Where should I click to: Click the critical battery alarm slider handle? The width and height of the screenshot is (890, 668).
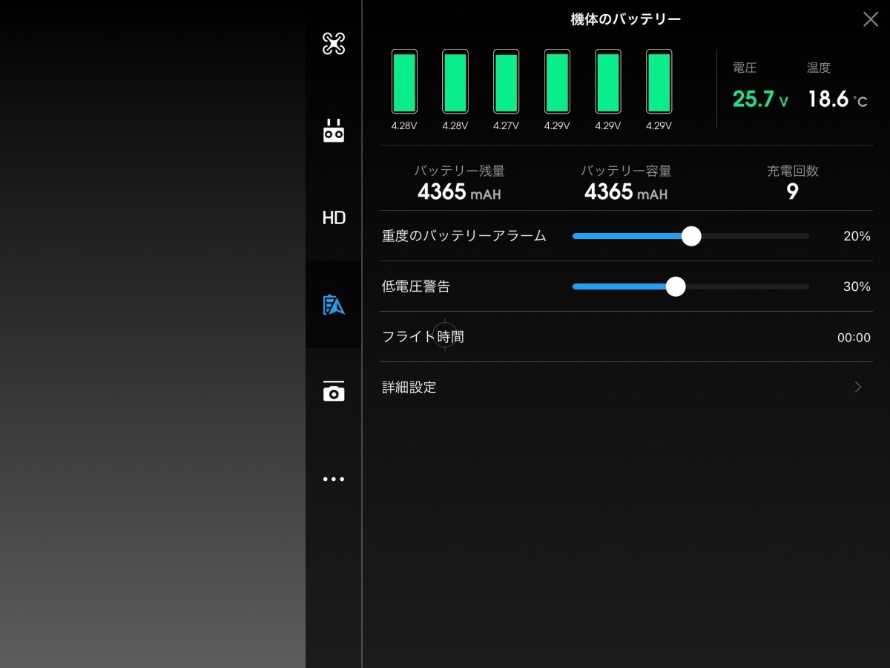[691, 236]
